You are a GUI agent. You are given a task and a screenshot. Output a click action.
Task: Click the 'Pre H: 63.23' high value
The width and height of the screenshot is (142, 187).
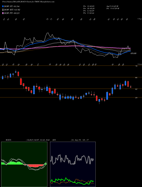click(89, 8)
